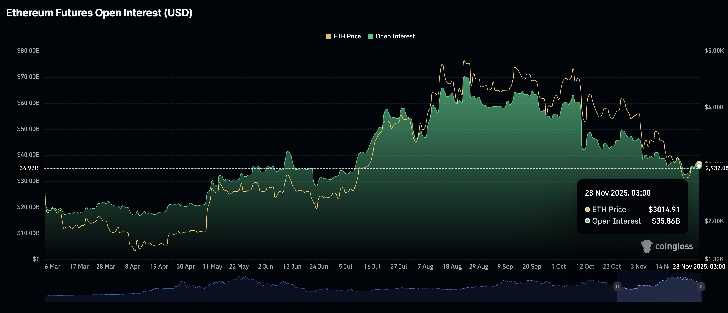Click the 28 Nov 2025 tooltip heading
Viewport: 728px width, 313px height.
pos(618,193)
